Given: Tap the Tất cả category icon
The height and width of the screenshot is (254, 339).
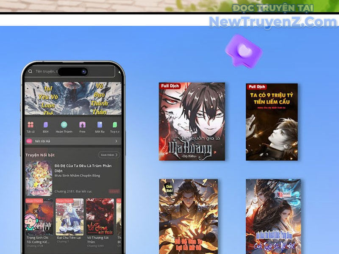Looking at the screenshot, I should pyautogui.click(x=31, y=125).
